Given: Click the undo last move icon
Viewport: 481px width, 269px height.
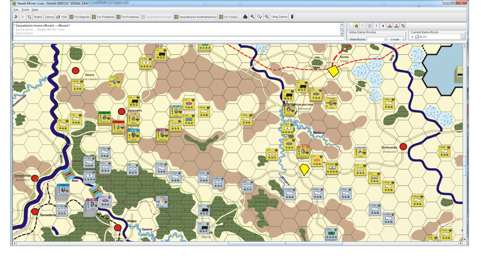Looking at the screenshot, I should [16, 17].
